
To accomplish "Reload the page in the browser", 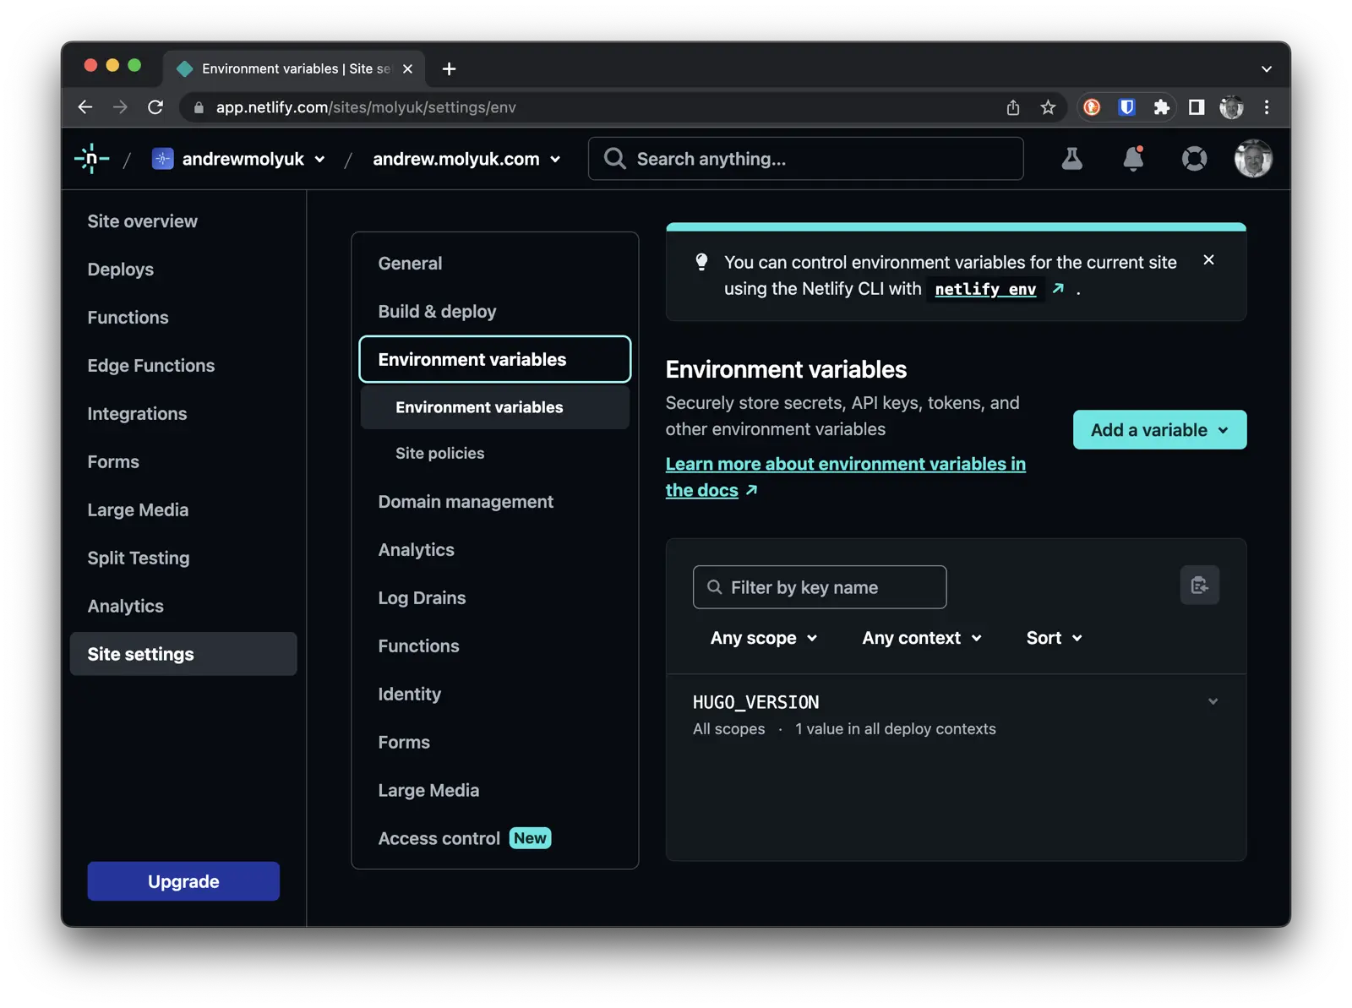I will point(155,107).
